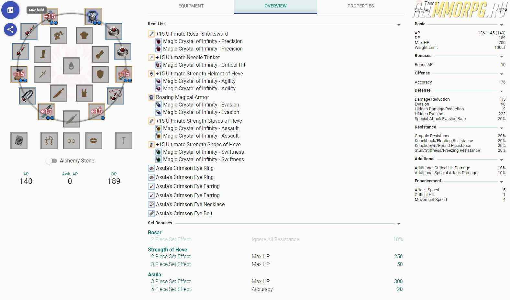510x300 pixels.
Task: Collapse the Basic stats section
Action: [x=502, y=25]
